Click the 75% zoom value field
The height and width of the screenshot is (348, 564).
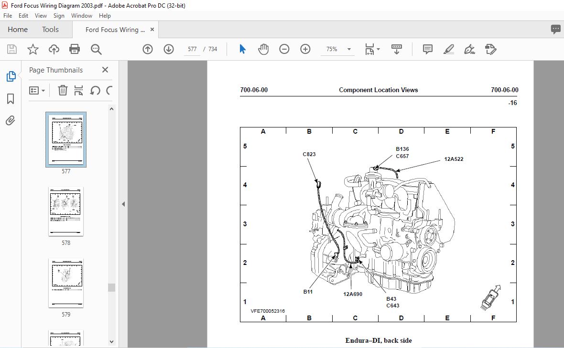(x=332, y=49)
